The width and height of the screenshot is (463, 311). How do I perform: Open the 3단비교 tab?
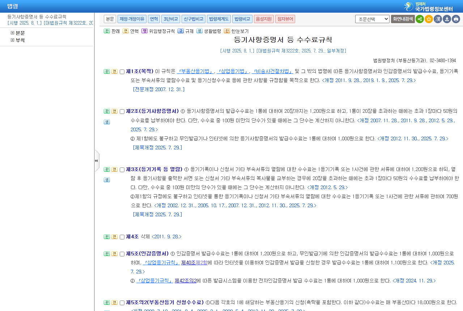point(171,19)
